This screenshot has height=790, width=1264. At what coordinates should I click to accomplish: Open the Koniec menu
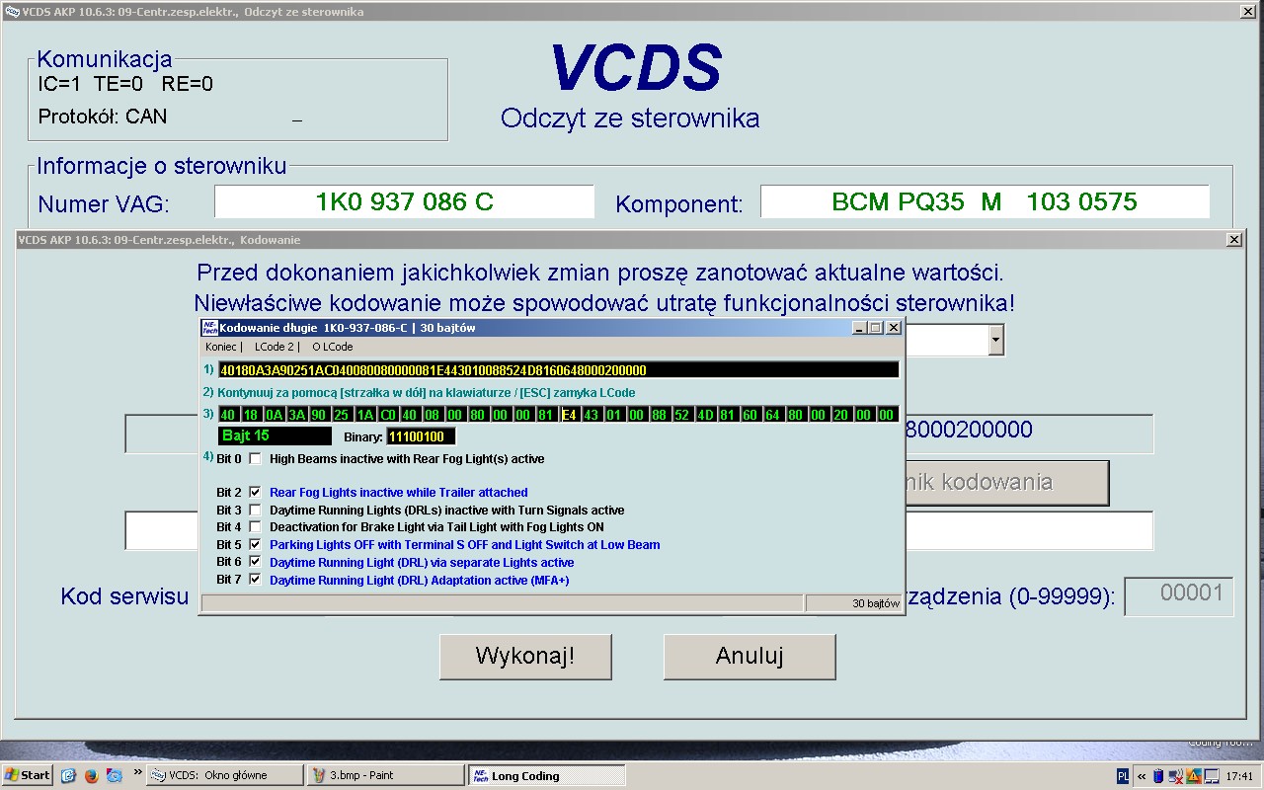coord(223,347)
